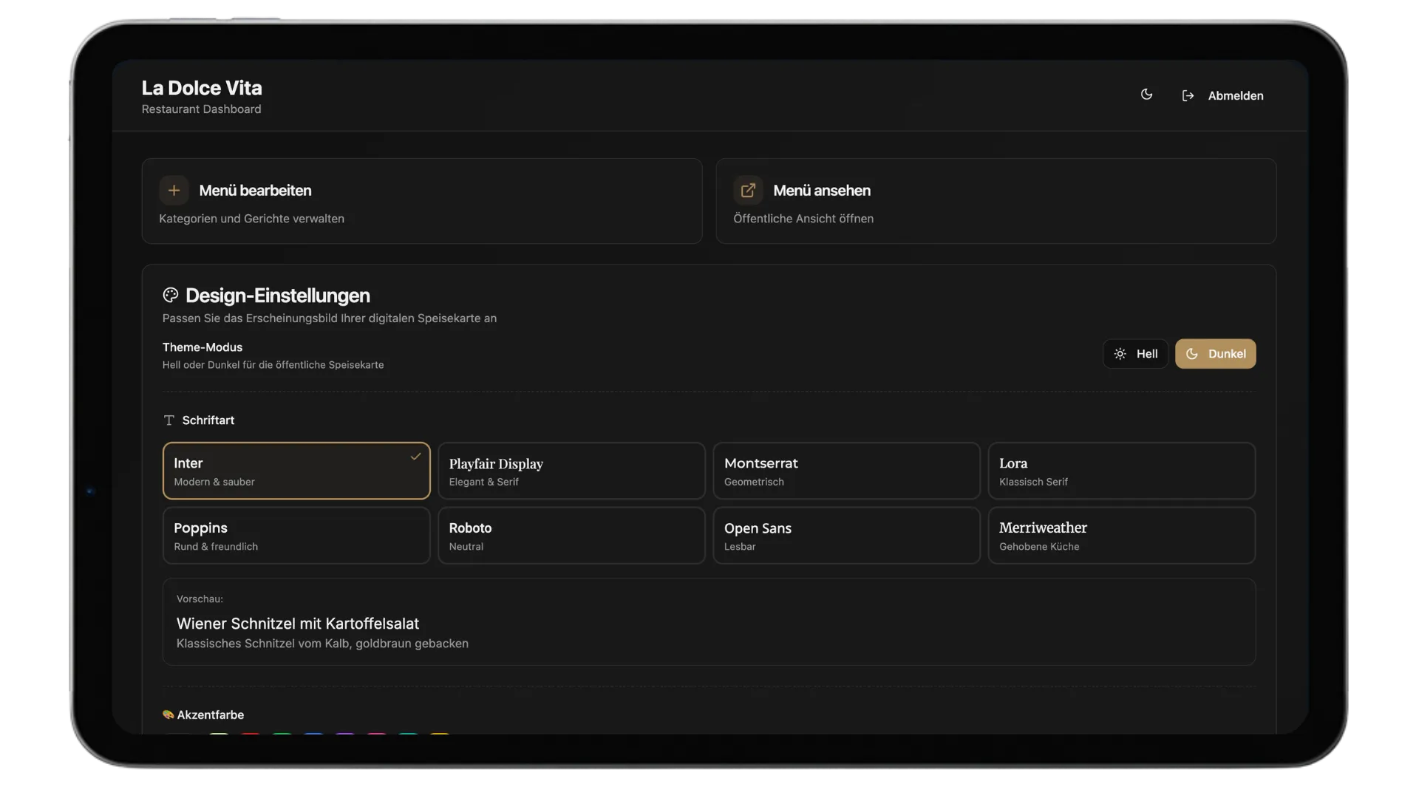Click the Wiener Schnitzel preview text
Viewport: 1419px width, 798px height.
tap(298, 624)
